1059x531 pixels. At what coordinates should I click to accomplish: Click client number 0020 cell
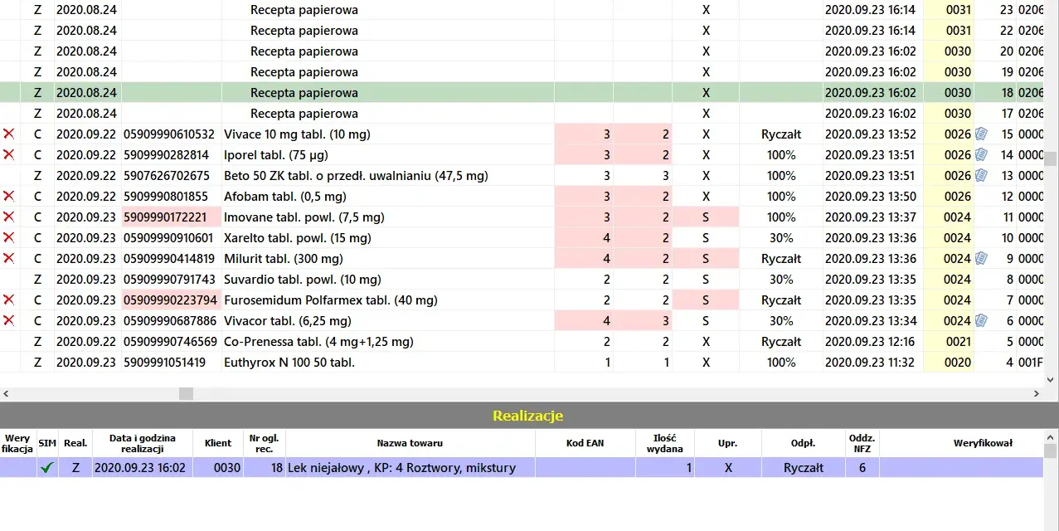click(x=949, y=362)
